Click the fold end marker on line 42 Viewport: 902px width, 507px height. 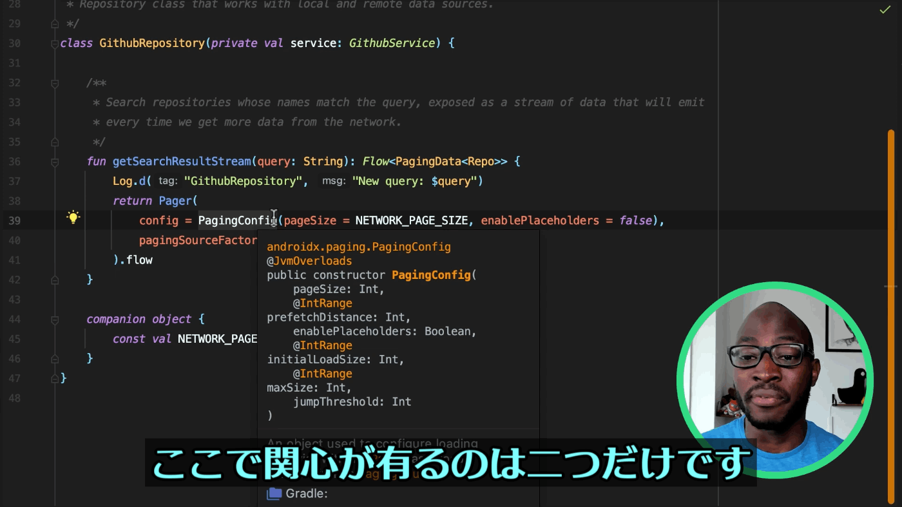click(x=55, y=280)
